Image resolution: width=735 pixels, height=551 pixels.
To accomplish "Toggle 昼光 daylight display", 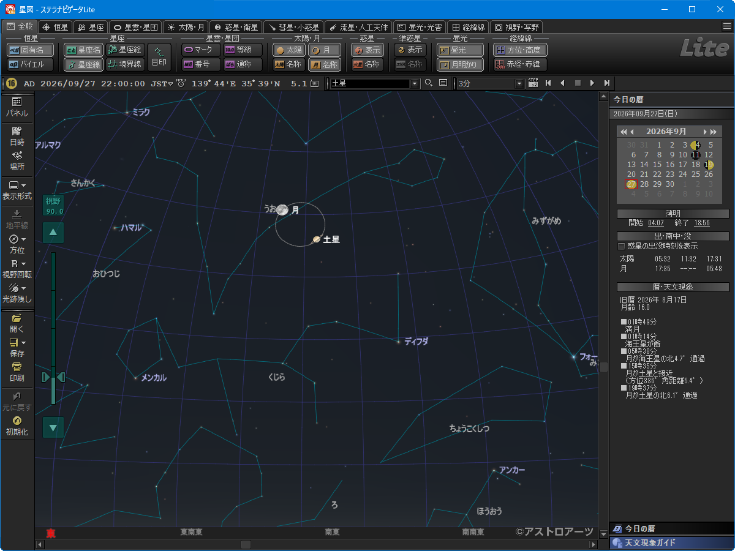I will click(460, 50).
